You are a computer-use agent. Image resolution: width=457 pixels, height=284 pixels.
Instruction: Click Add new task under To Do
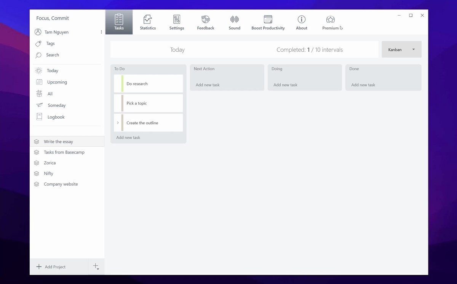click(x=128, y=138)
